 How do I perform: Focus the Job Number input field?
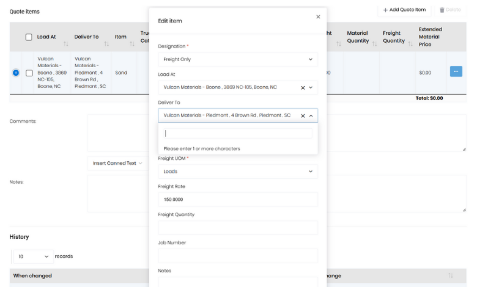[x=237, y=256]
